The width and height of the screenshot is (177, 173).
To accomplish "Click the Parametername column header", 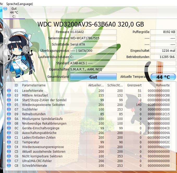I will [x=53, y=85].
